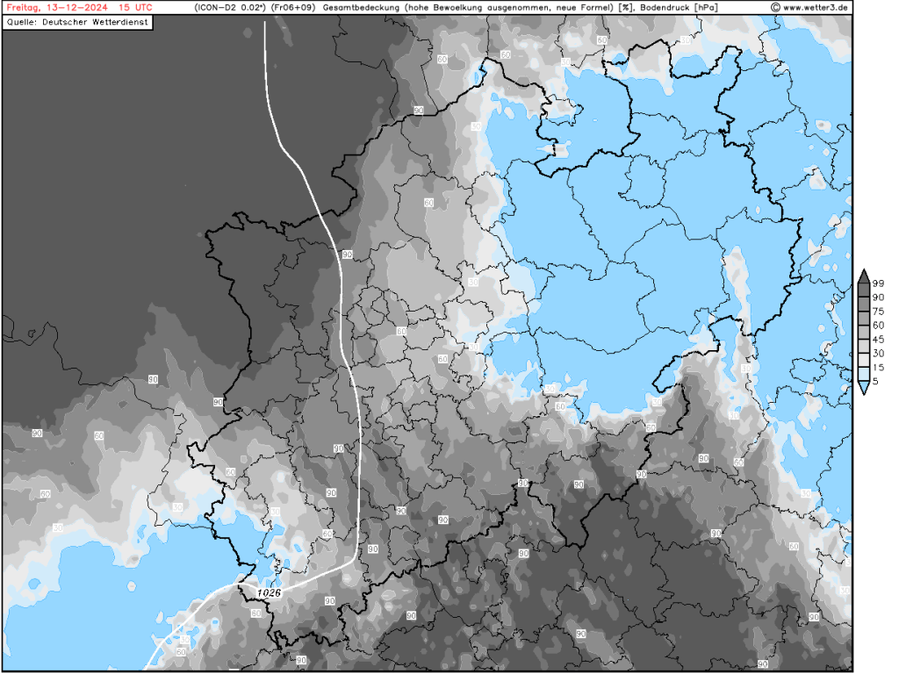
Task: Click the 45 percent legend swatch
Action: click(865, 345)
